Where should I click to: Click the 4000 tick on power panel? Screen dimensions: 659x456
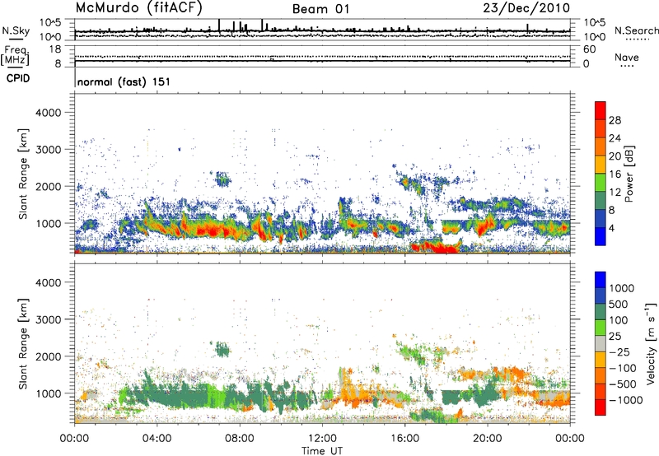click(x=49, y=113)
